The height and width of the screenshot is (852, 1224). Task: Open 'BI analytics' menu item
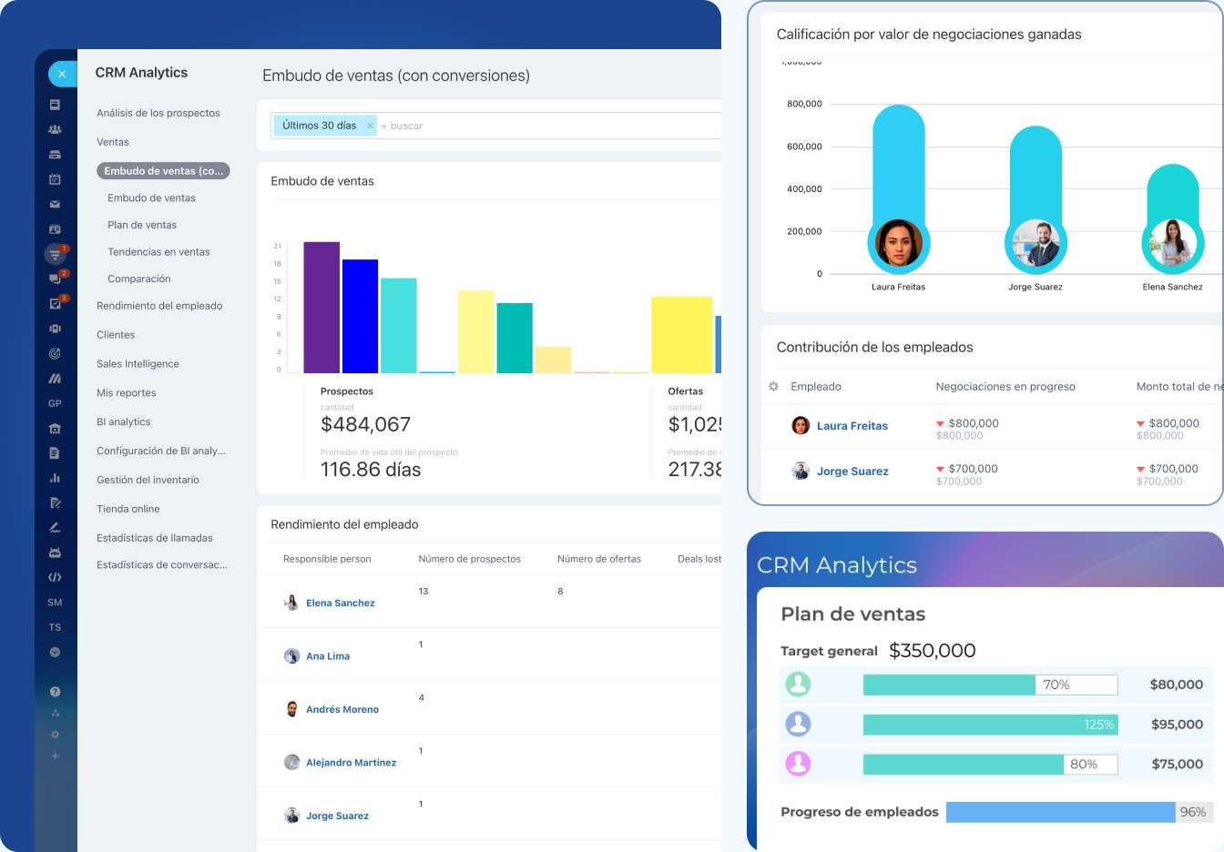(124, 422)
